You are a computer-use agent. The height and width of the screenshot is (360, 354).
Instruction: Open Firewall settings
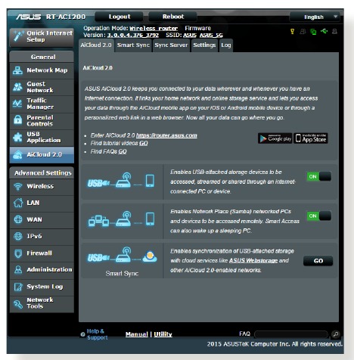point(42,253)
